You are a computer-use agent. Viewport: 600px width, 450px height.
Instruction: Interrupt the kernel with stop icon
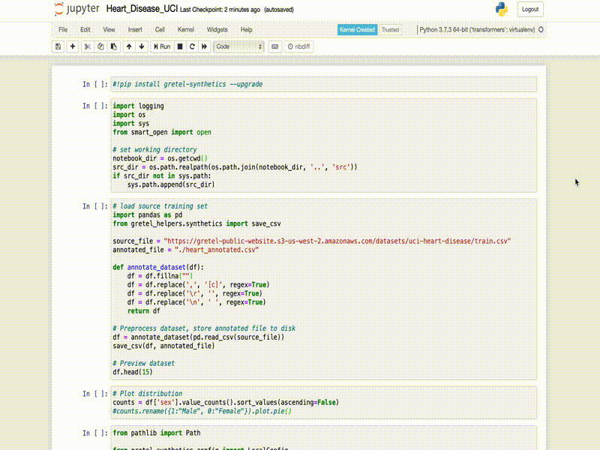(x=180, y=46)
